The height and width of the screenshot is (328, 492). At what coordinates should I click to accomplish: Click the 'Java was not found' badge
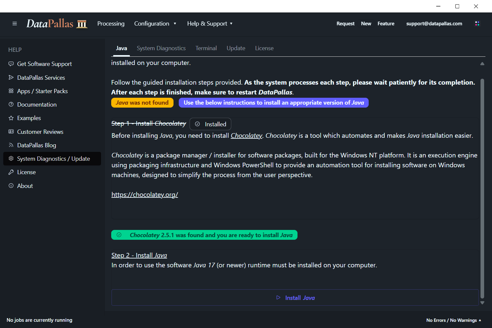[x=142, y=103]
